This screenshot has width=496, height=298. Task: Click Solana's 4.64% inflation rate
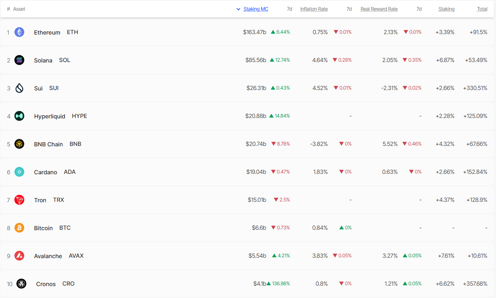[x=320, y=60]
